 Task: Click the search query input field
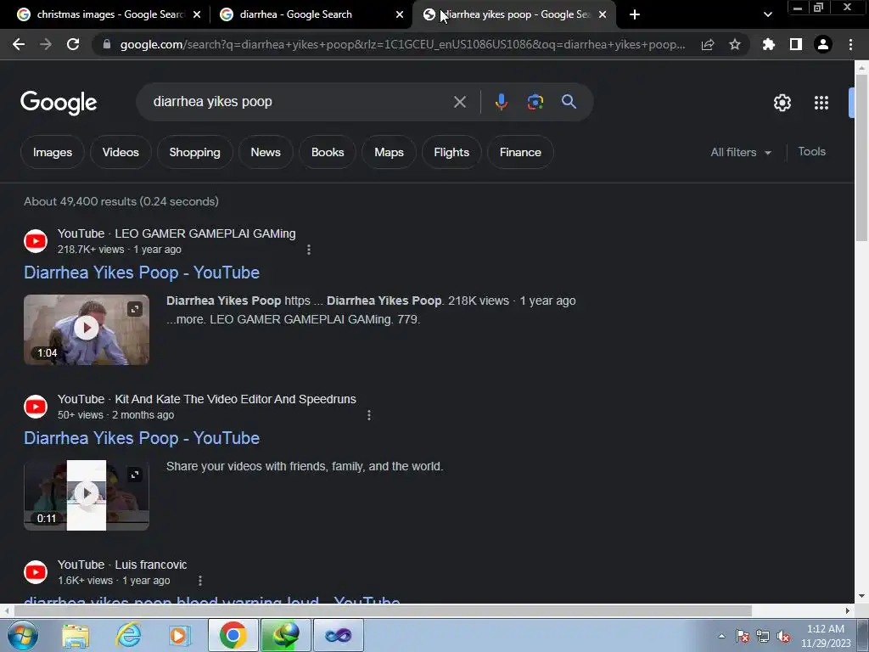click(300, 102)
